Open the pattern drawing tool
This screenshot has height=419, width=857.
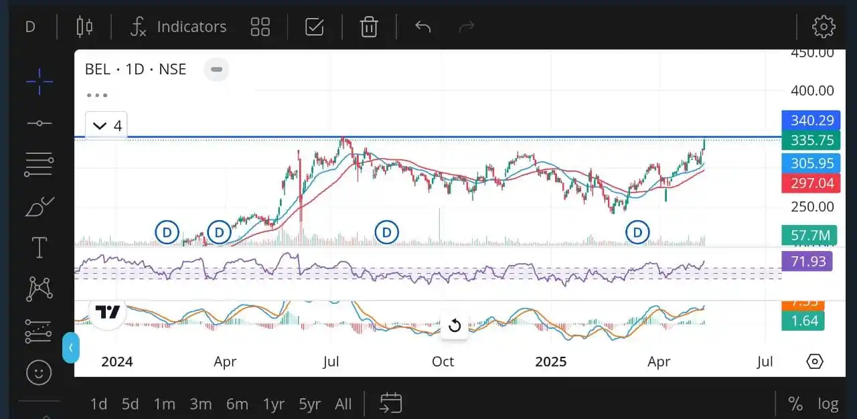[x=40, y=289]
